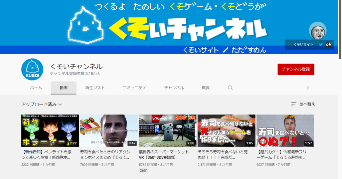Open the 再生リスト tab
This screenshot has height=179, width=342.
click(95, 88)
